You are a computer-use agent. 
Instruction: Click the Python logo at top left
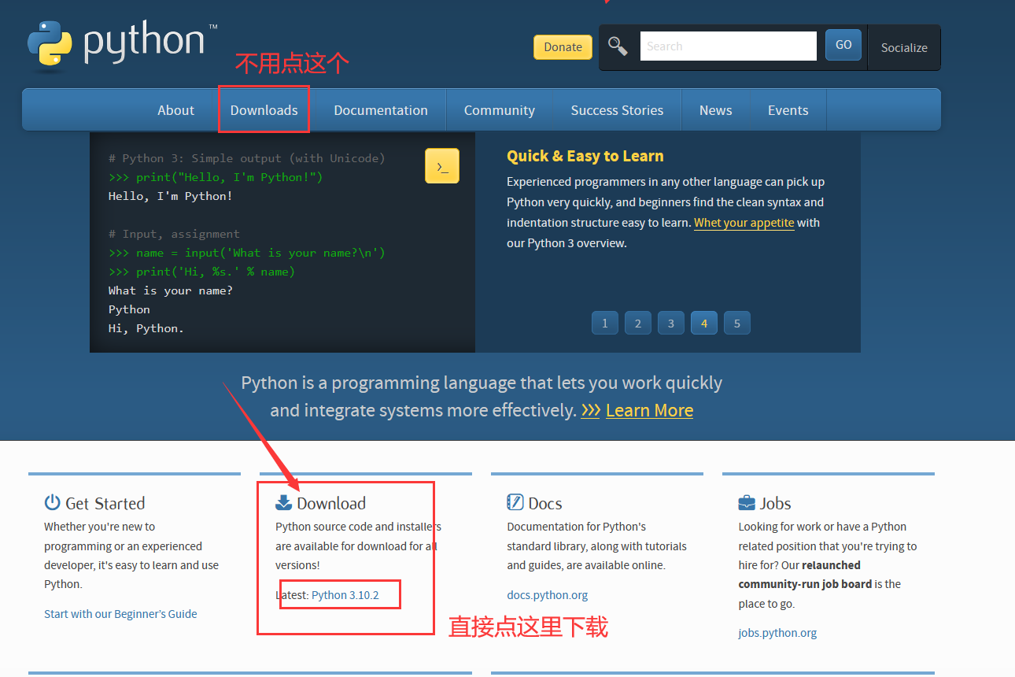[122, 45]
